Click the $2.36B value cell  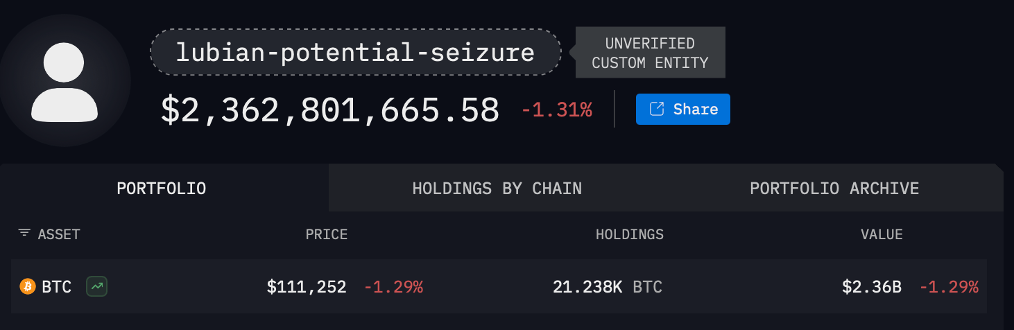[872, 286]
